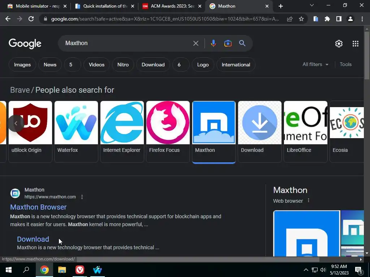Open the Windows Start menu
This screenshot has height=277, width=370.
(9, 270)
